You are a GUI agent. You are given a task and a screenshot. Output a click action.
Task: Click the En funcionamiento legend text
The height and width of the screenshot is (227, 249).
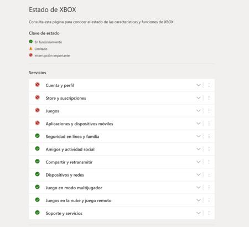tap(48, 42)
